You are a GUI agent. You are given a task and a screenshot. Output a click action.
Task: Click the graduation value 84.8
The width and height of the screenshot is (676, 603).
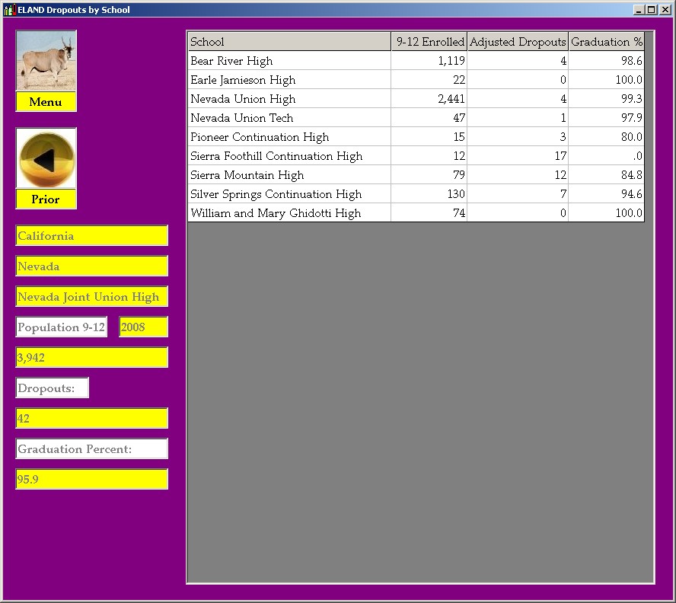point(632,174)
